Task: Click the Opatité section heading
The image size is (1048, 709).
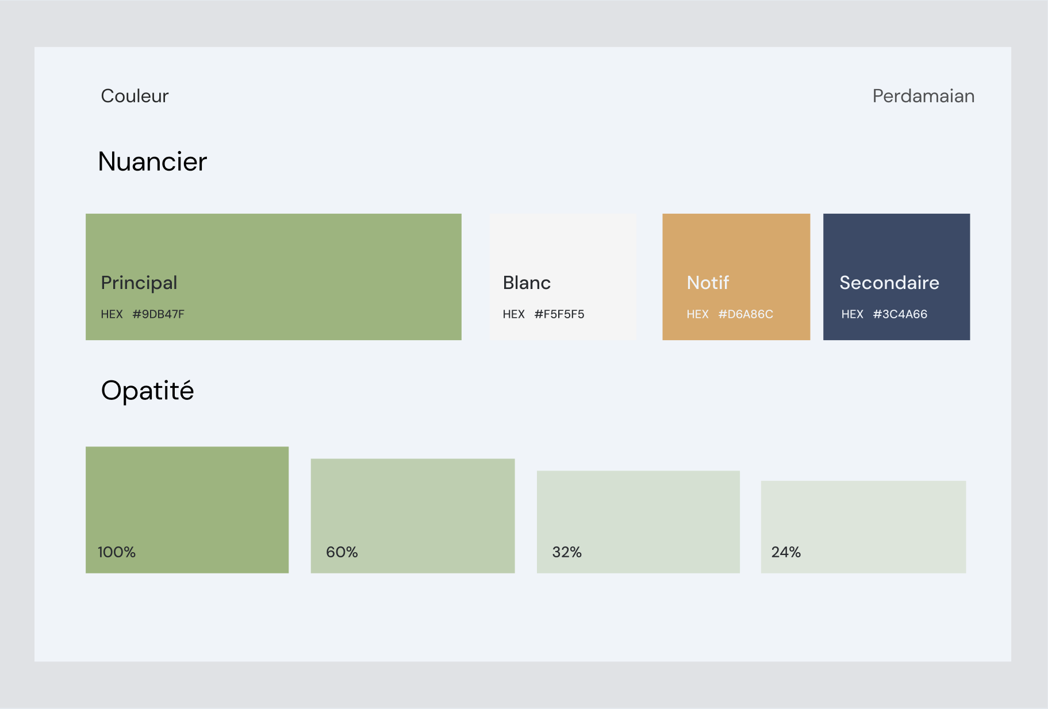Action: 147,391
